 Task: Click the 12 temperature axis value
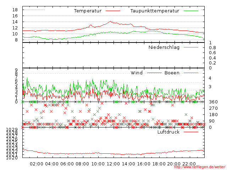[x=15, y=28]
